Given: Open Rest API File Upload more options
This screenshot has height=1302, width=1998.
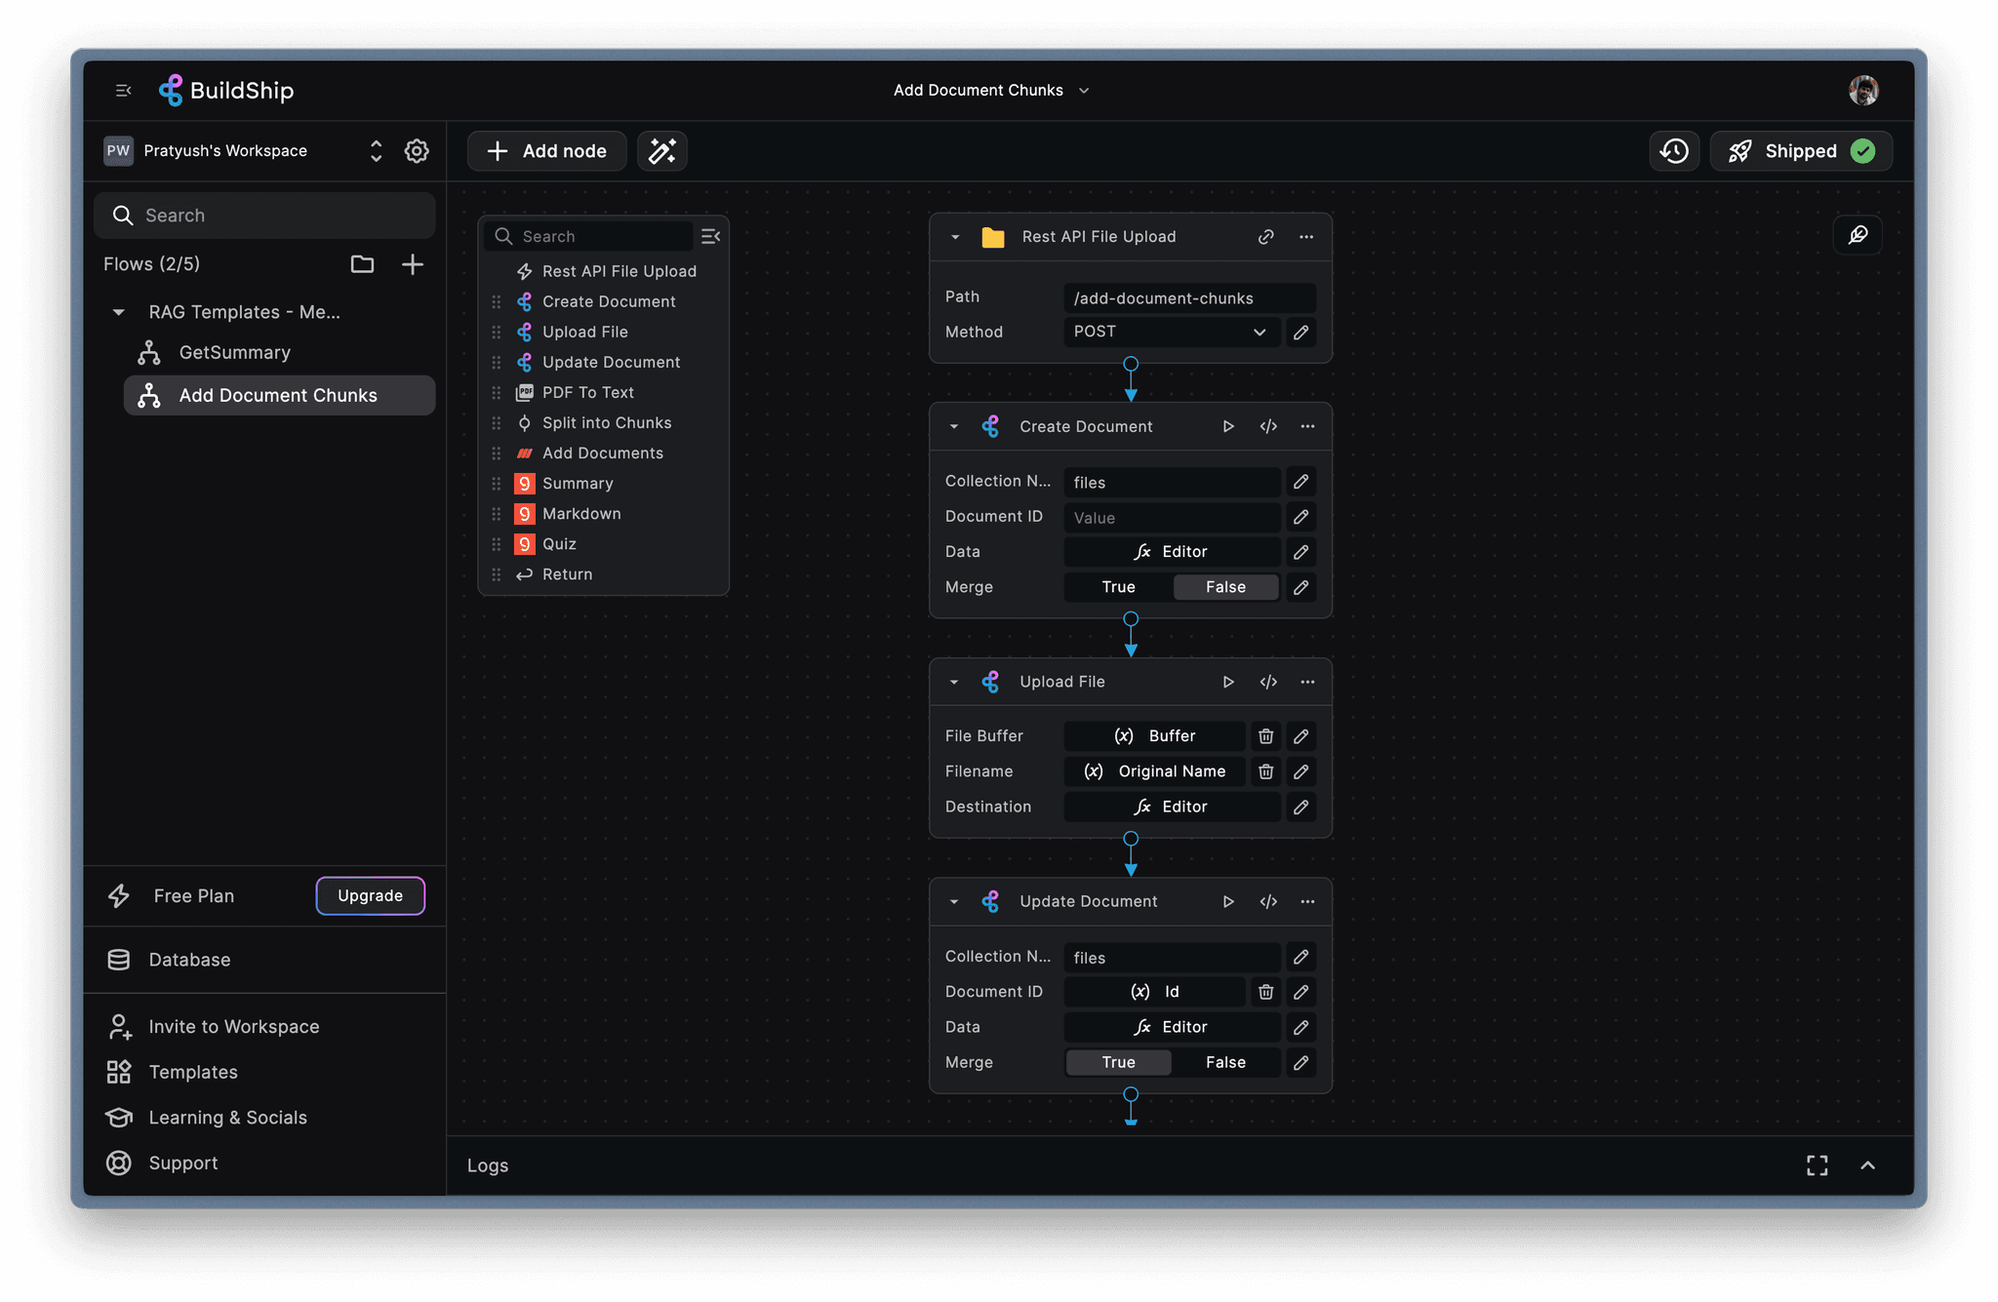Looking at the screenshot, I should click(1306, 237).
